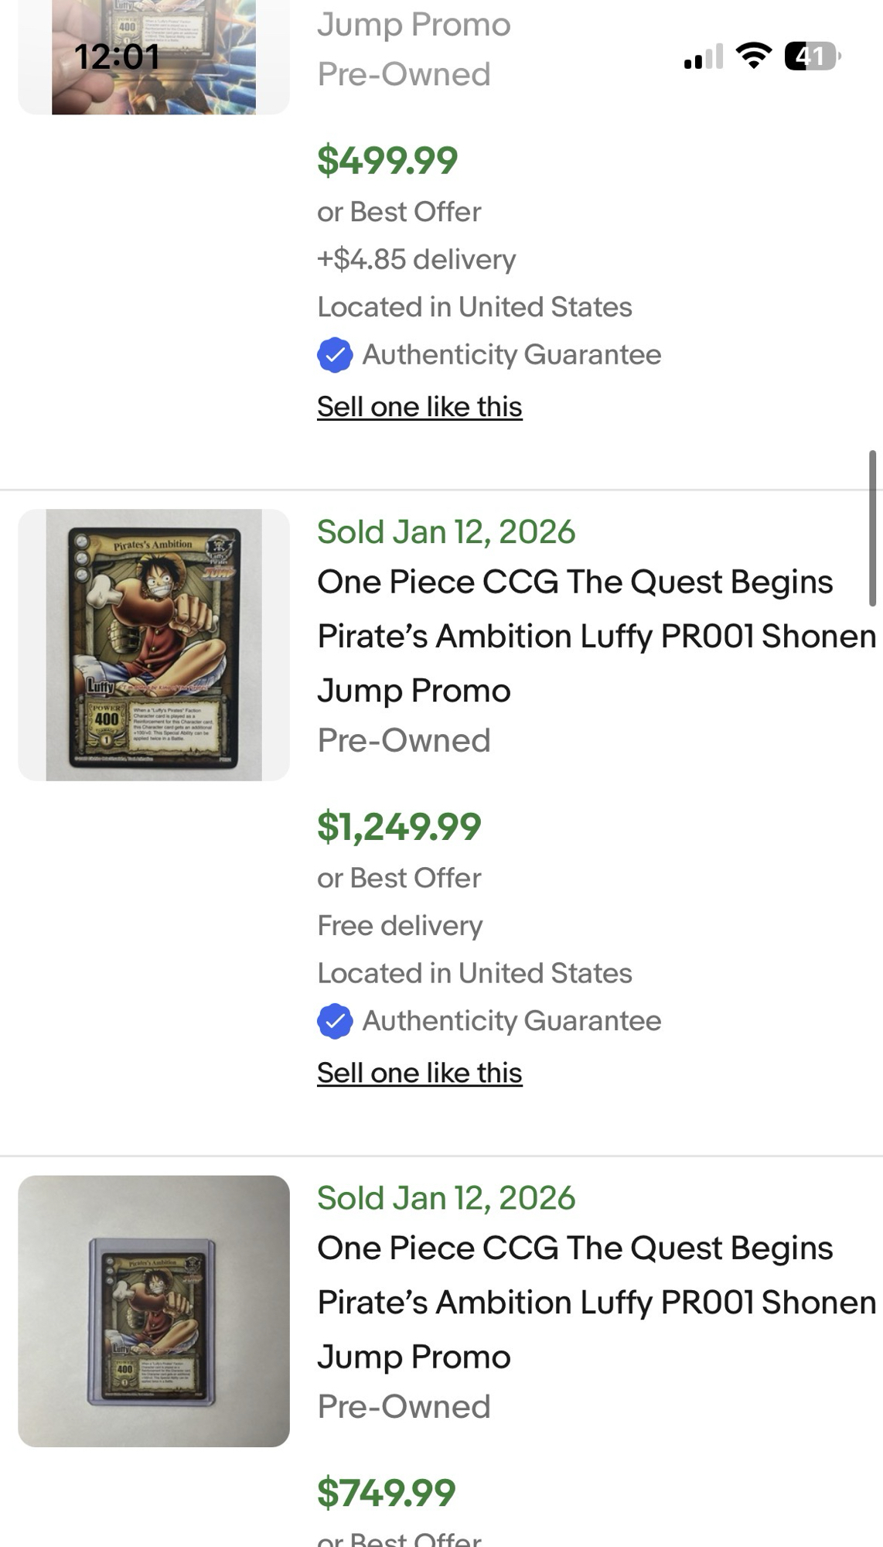This screenshot has width=883, height=1547.
Task: Select the $499.99 sold price
Action: pyautogui.click(x=387, y=160)
